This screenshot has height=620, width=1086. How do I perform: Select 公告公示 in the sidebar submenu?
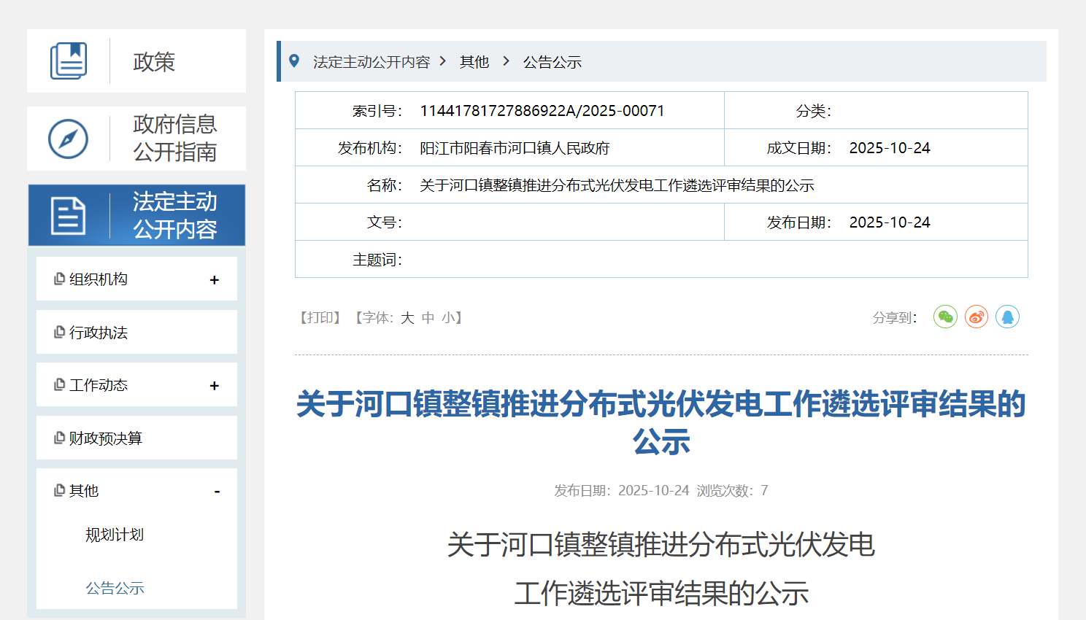pos(115,588)
